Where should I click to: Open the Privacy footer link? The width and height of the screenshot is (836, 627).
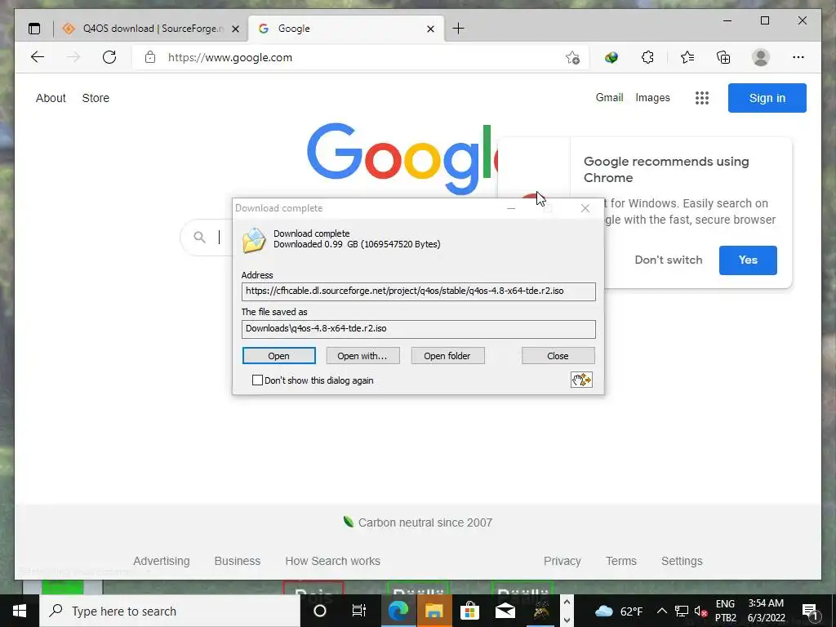tap(562, 561)
